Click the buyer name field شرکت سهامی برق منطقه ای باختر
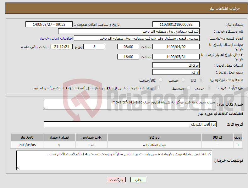 129,31
